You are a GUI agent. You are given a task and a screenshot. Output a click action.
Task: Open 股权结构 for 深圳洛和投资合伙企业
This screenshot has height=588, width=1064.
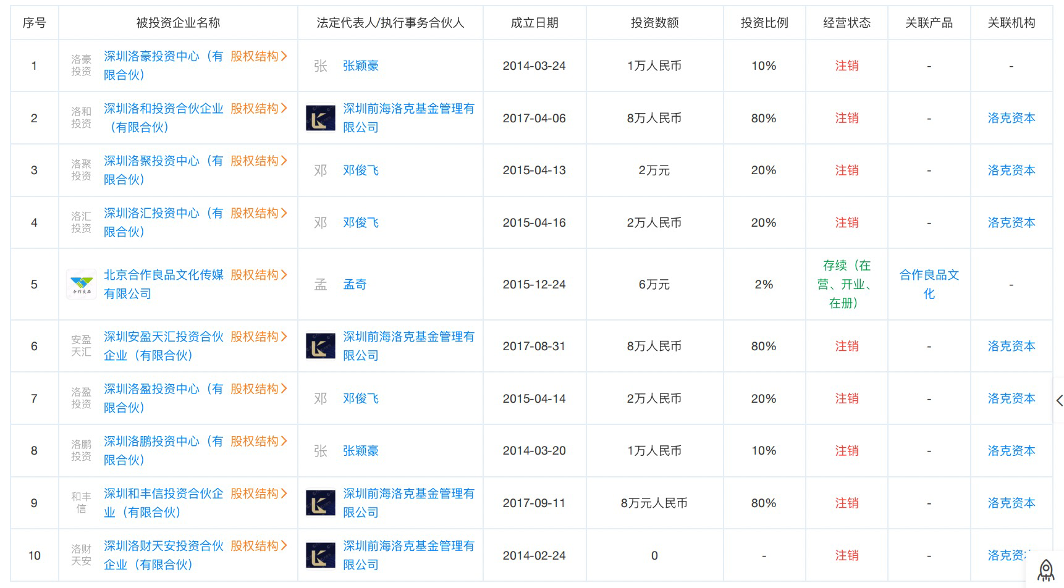(259, 109)
